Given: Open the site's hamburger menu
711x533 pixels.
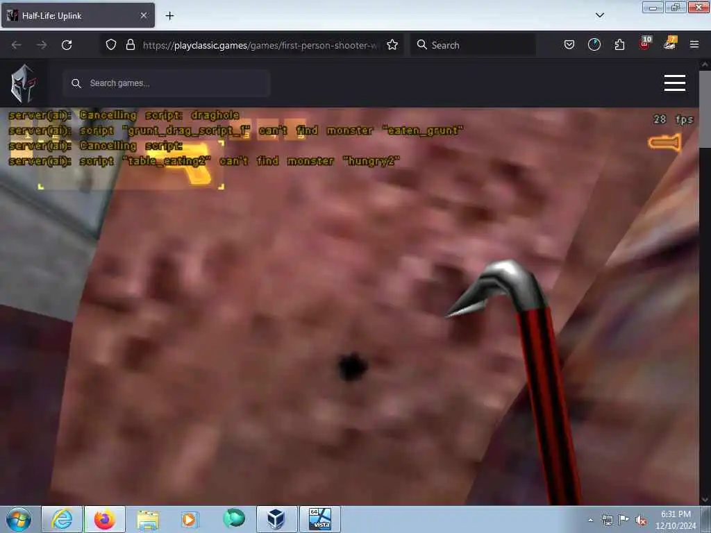Looking at the screenshot, I should [x=675, y=83].
